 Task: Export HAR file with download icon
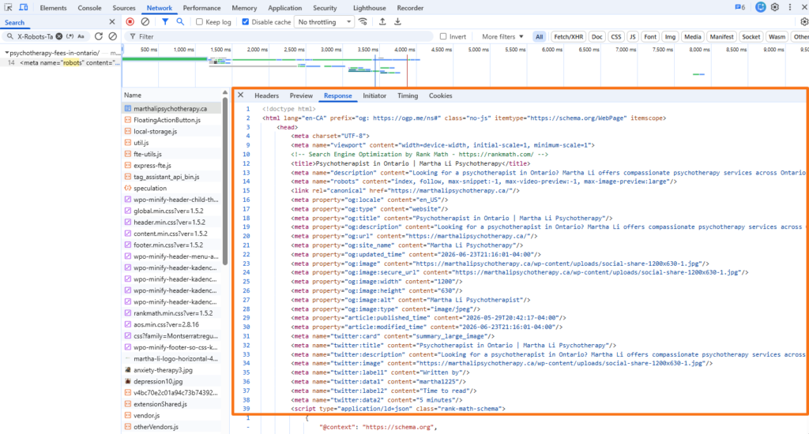click(x=398, y=21)
